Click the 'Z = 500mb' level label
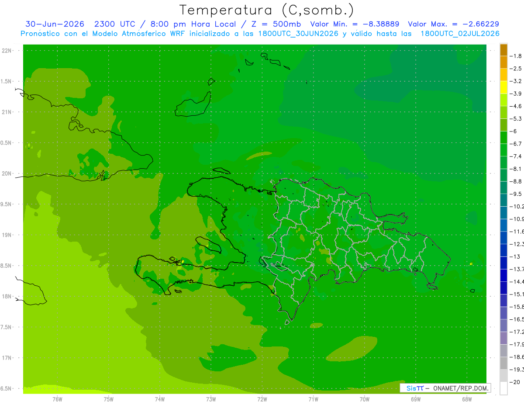This screenshot has height=405, width=524. [x=276, y=24]
